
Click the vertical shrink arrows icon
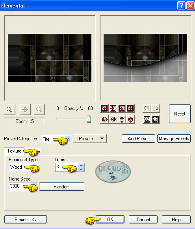click(x=122, y=119)
